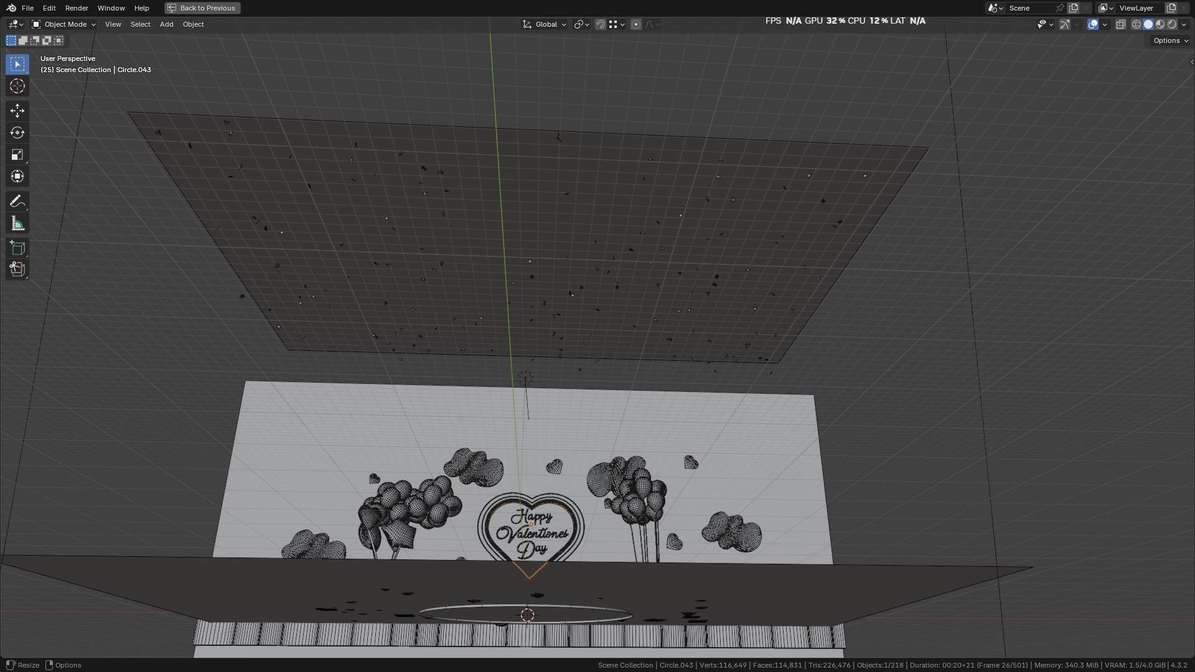Open overlays options dropdown

tap(1105, 24)
